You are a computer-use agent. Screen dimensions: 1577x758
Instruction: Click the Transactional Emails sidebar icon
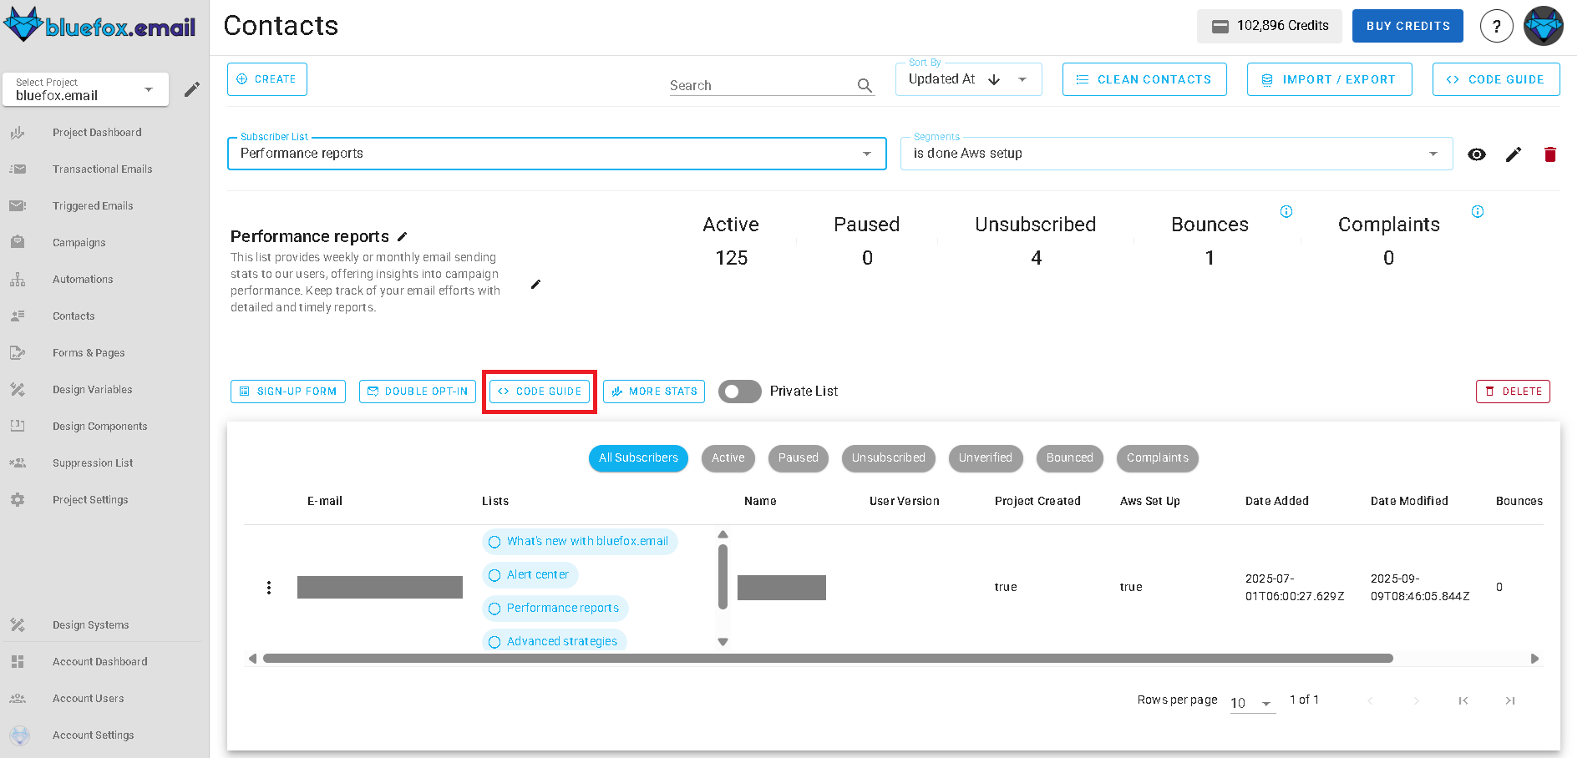coord(18,169)
